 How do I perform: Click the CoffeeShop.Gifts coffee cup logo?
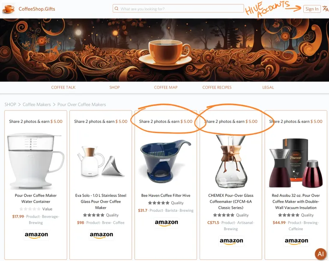pos(9,9)
